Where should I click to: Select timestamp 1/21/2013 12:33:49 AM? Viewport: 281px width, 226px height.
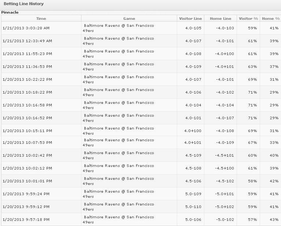(x=27, y=41)
